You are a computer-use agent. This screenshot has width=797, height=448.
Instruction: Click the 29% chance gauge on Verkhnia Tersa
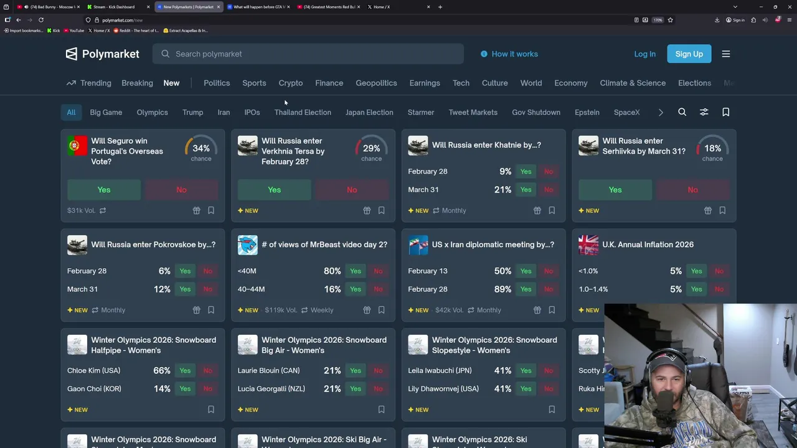[371, 149]
